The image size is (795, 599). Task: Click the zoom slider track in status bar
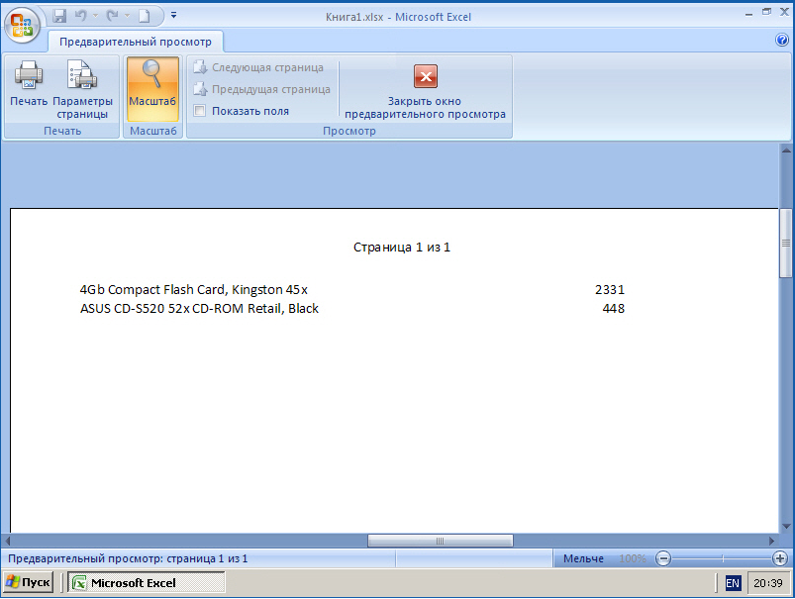click(x=722, y=558)
